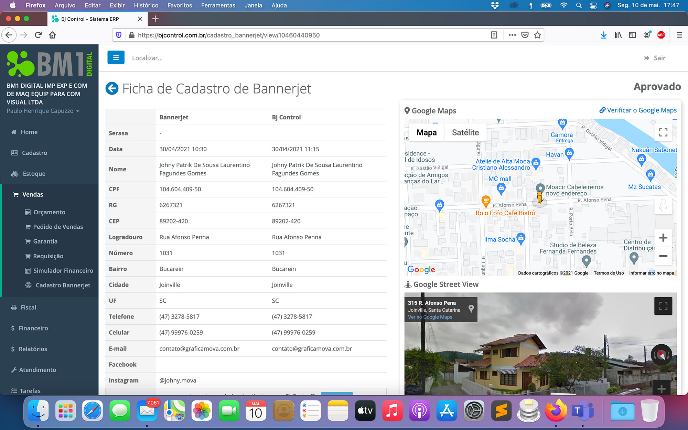Bookmark page with star icon
Image resolution: width=688 pixels, height=430 pixels.
coord(537,35)
